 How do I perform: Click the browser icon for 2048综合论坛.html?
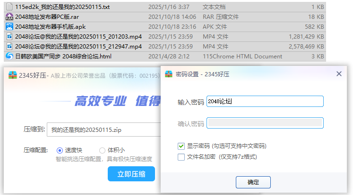pos(9,56)
